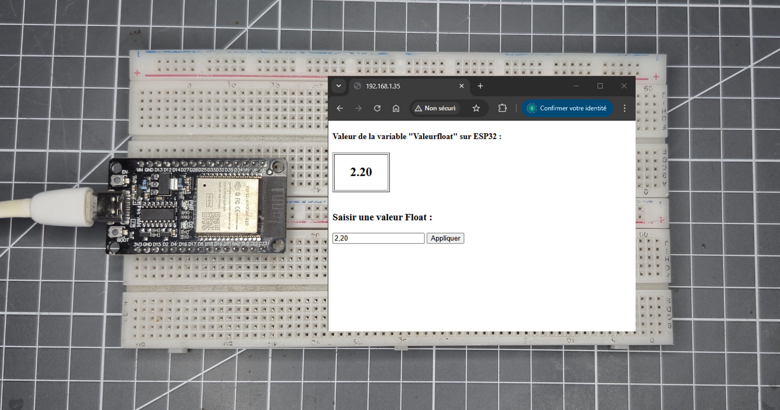Open the Chrome three-dot menu
This screenshot has width=780, height=410.
[624, 108]
